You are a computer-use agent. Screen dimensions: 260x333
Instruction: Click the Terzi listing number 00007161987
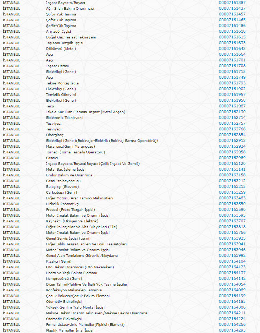(232, 106)
